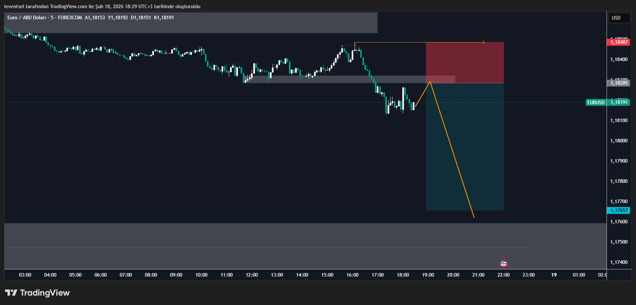The height and width of the screenshot is (305, 636).
Task: Select the orange projected price path line
Action: 452,150
